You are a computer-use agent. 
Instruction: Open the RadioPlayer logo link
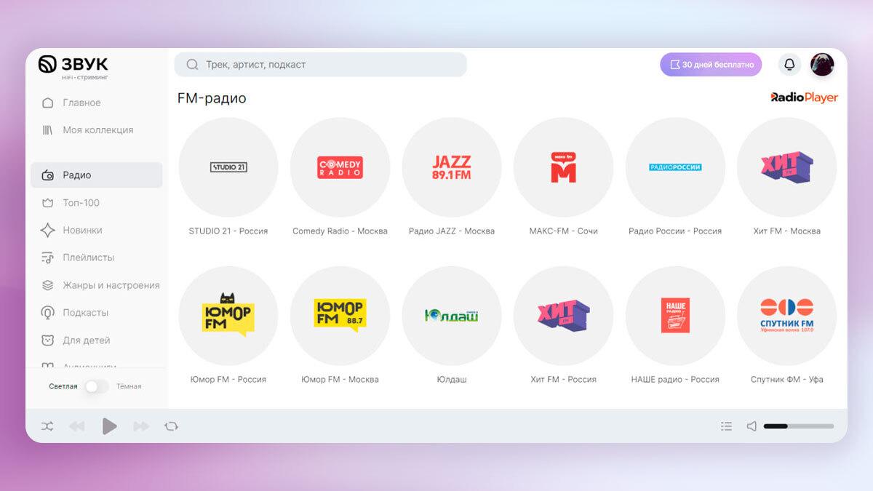(x=804, y=97)
